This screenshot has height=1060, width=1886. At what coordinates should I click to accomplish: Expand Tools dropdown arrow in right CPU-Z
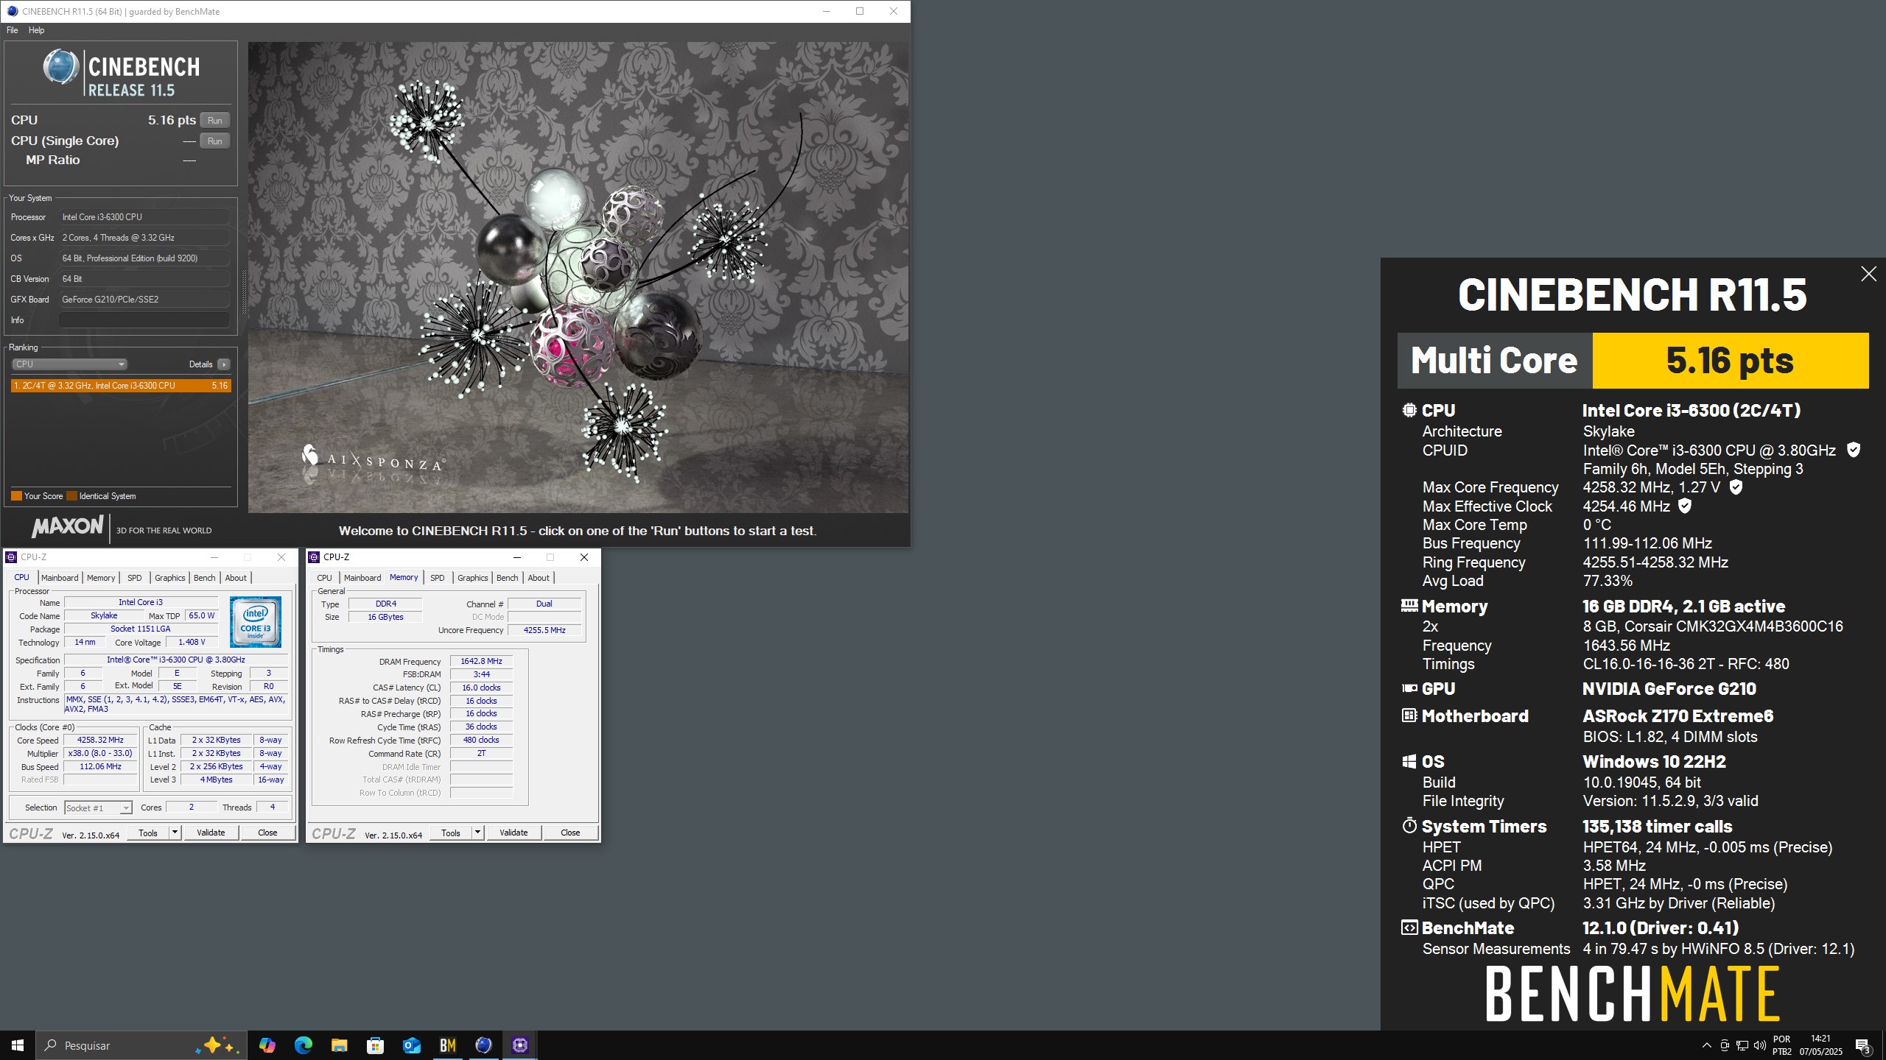point(478,833)
